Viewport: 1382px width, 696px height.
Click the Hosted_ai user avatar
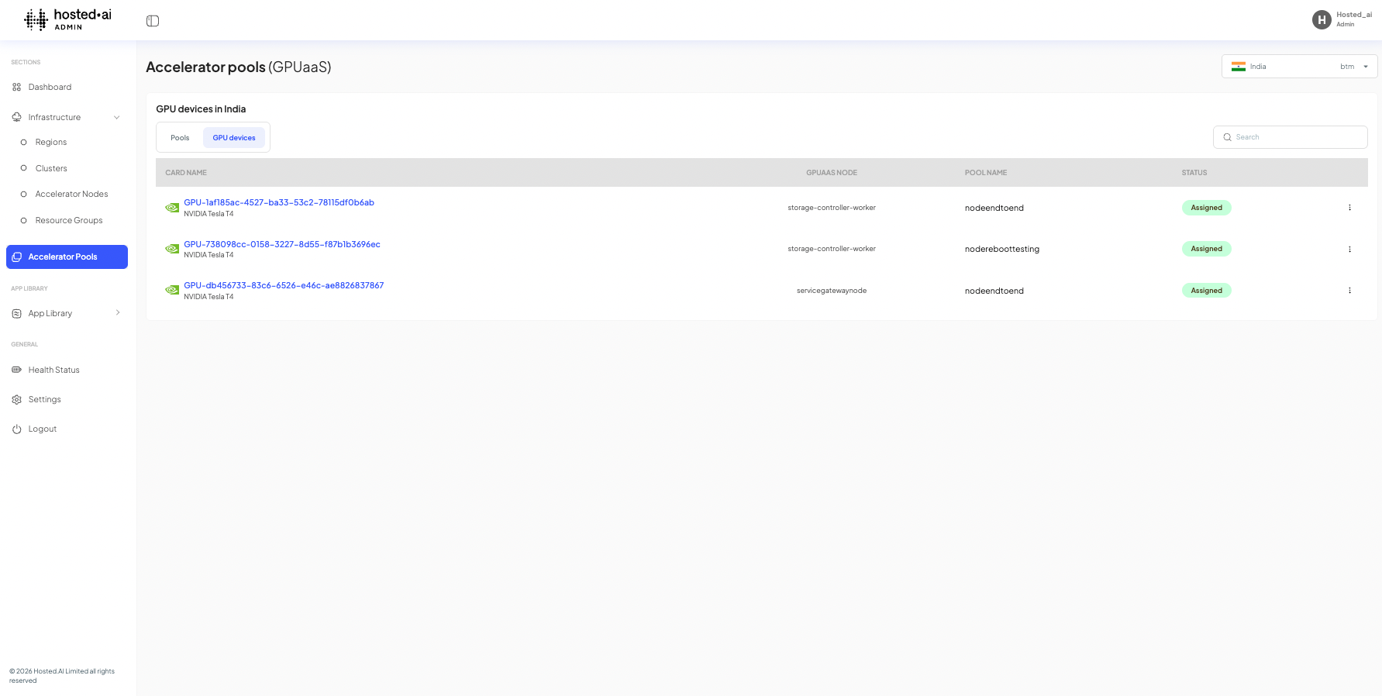[1322, 20]
